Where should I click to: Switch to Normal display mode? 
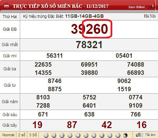pyautogui.click(x=8, y=135)
